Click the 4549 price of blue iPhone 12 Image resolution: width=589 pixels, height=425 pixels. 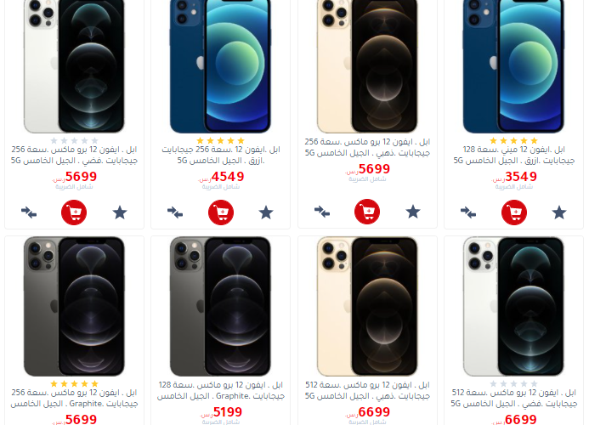pyautogui.click(x=228, y=176)
